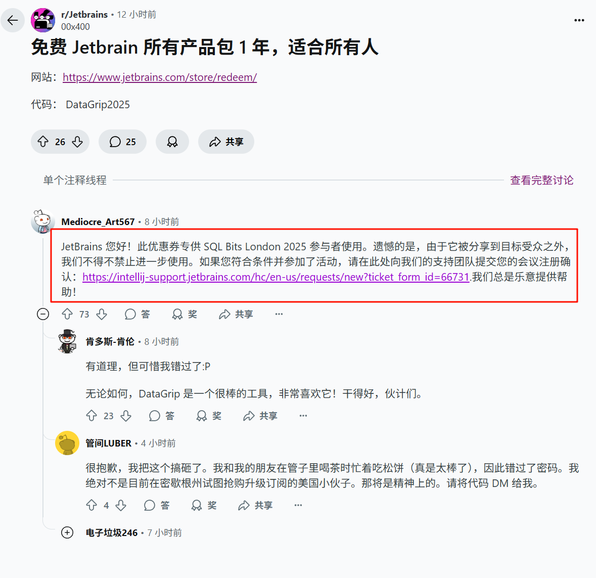Open the jetbrains.com/store/redeem link
The width and height of the screenshot is (596, 578).
point(160,77)
